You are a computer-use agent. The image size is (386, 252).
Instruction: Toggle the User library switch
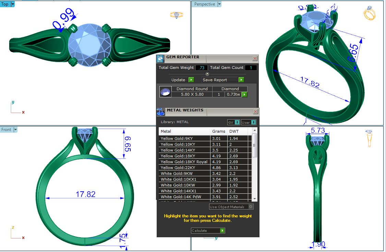point(253,122)
